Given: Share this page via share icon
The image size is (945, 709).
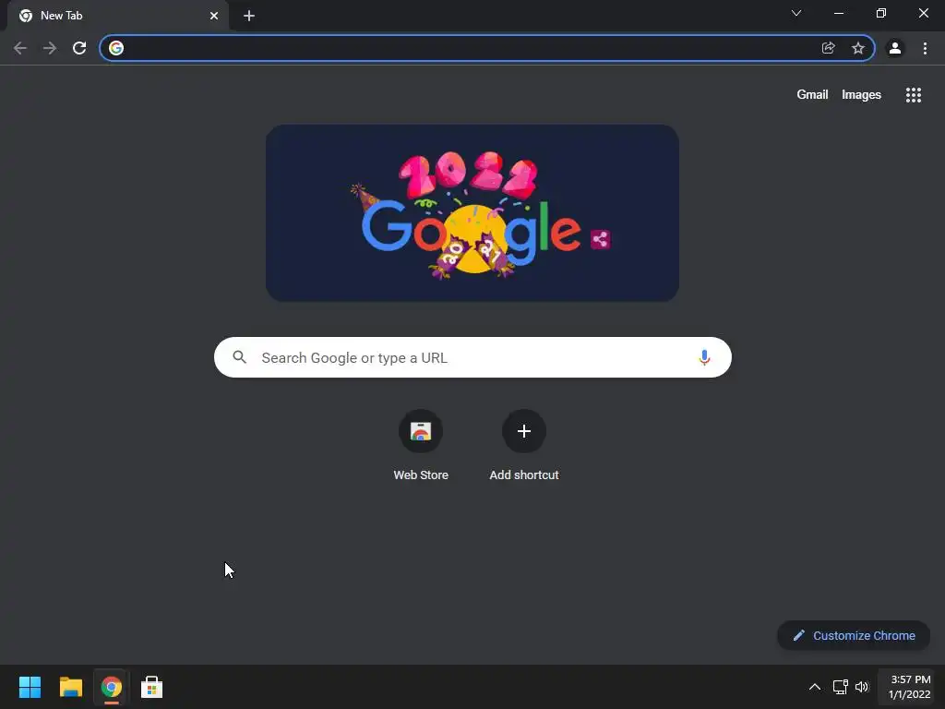Looking at the screenshot, I should click(828, 48).
